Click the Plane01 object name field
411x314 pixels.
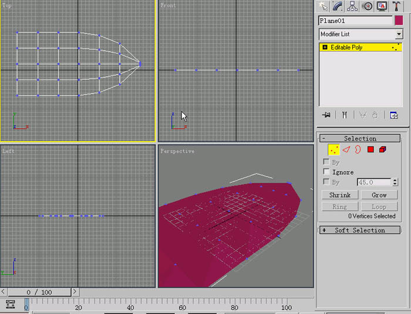(x=355, y=21)
